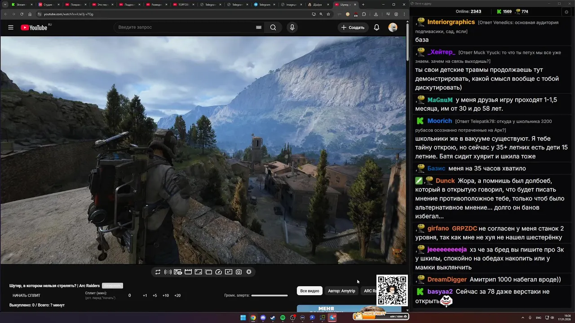Screen dimensions: 575x323
Task: Go back in browser history
Action: coord(5,14)
